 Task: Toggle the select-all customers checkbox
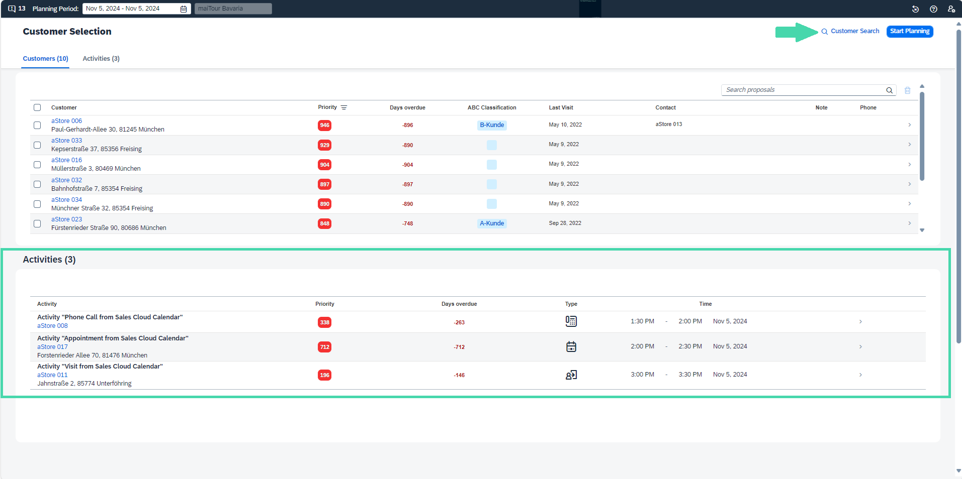(x=37, y=107)
